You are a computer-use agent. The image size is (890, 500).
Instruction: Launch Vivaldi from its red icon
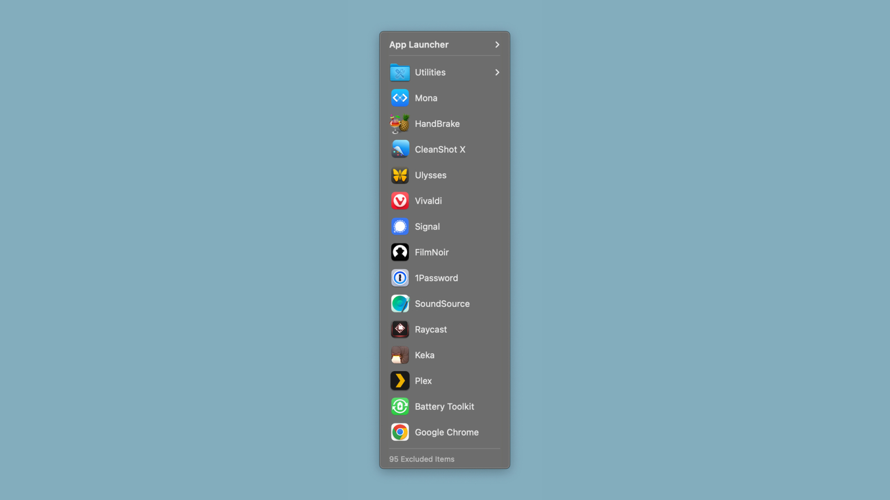click(x=400, y=201)
